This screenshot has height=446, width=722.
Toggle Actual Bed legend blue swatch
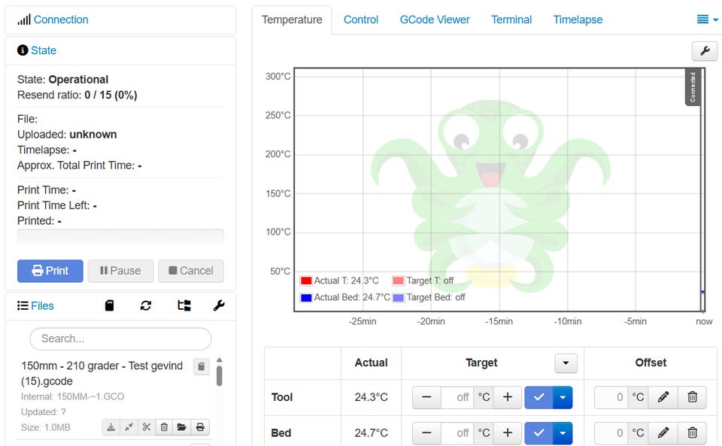click(306, 298)
